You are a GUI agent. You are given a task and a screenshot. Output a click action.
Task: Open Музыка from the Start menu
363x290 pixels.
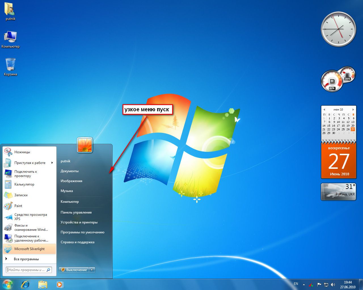67,191
